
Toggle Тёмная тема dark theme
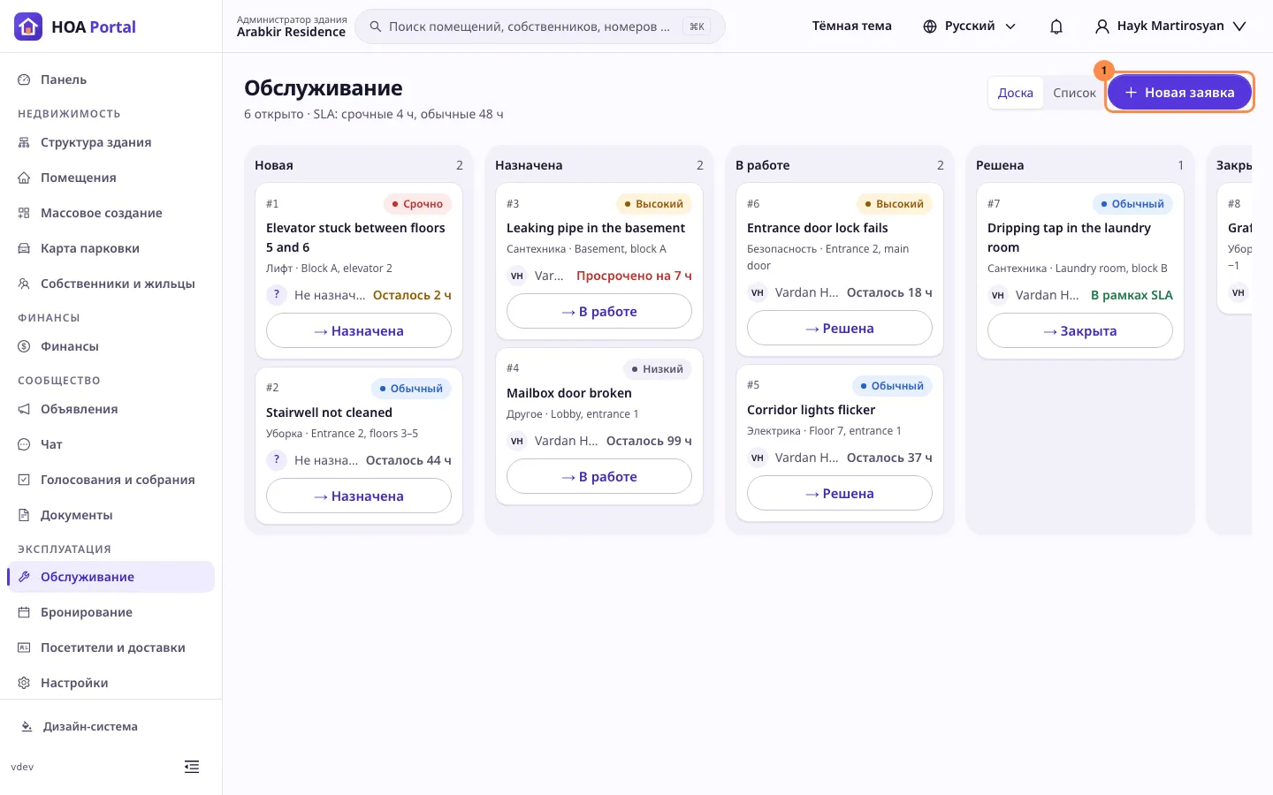coord(851,26)
